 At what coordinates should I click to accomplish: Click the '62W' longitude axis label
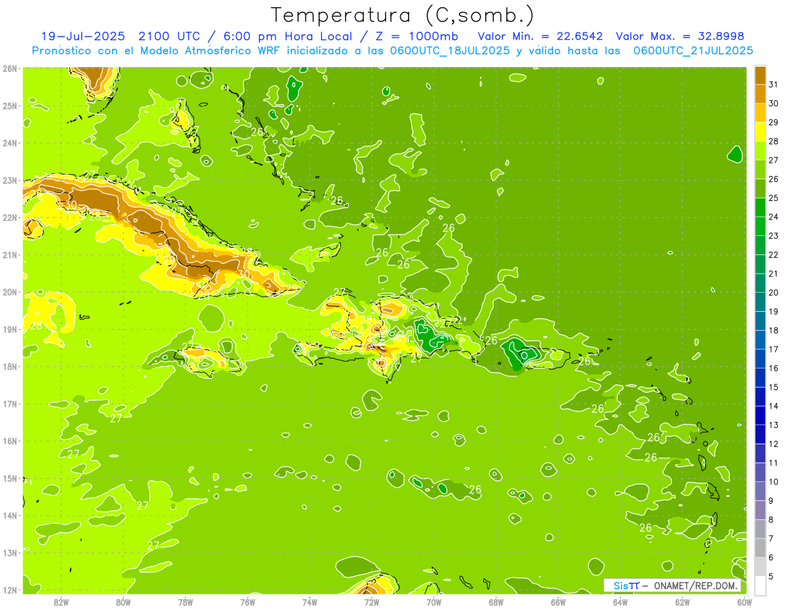[682, 602]
